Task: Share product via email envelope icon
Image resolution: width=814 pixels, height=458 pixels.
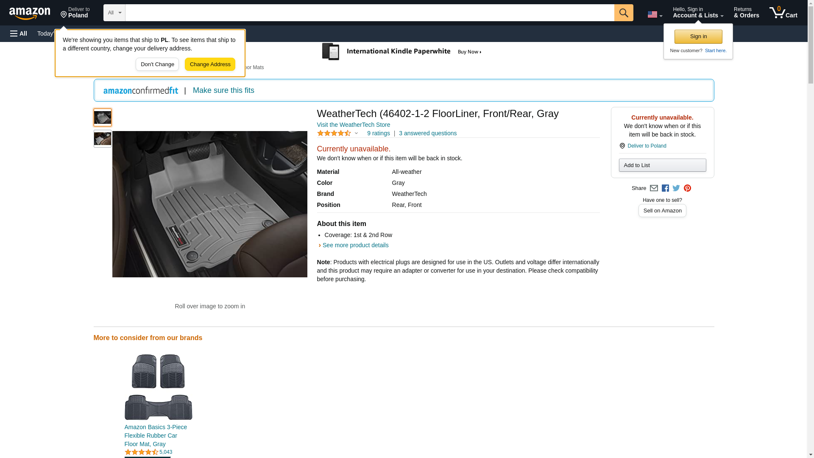Action: point(654,188)
